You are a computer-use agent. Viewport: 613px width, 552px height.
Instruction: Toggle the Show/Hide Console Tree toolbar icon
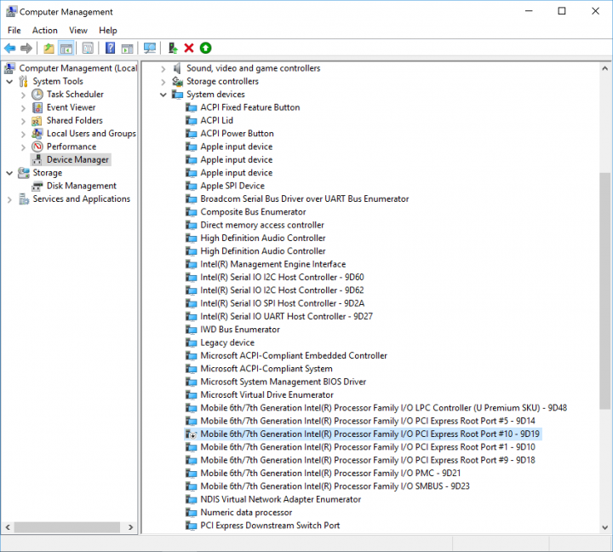click(66, 48)
